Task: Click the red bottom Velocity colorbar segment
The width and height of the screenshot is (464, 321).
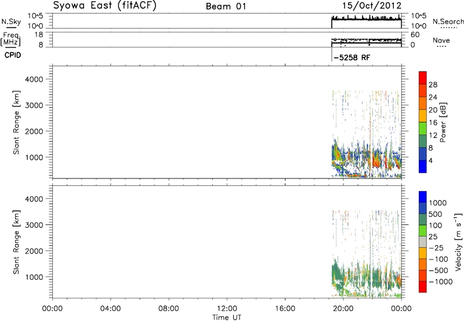Action: point(423,287)
